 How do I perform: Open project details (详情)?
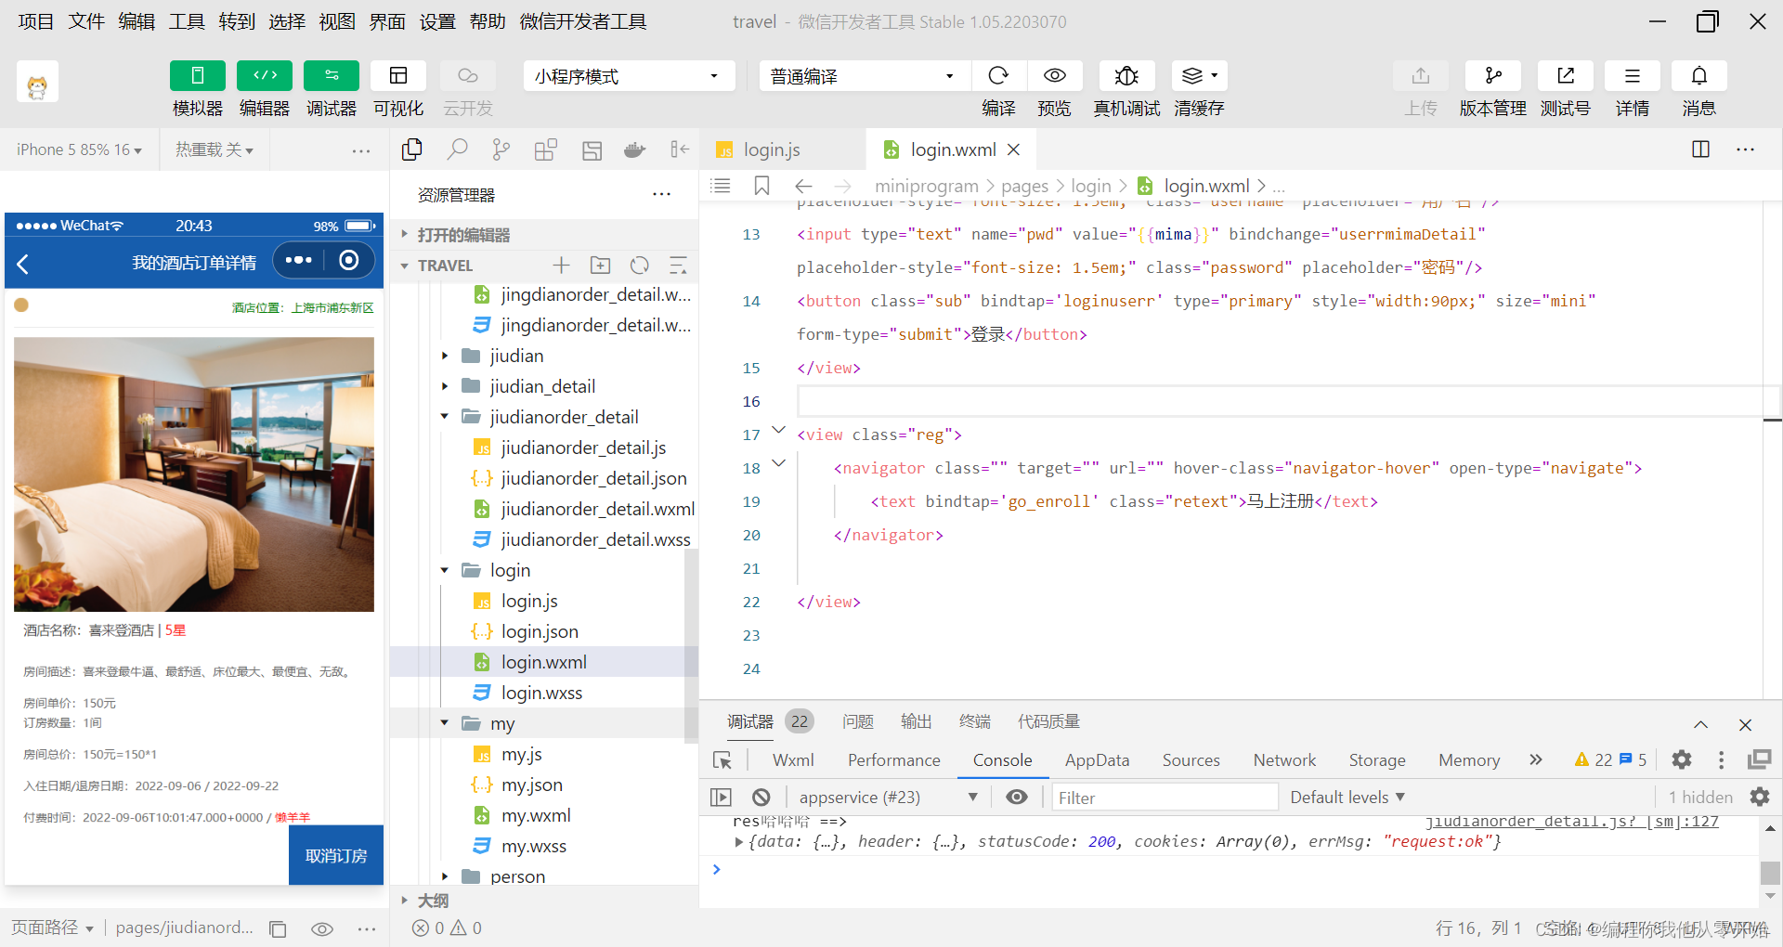pyautogui.click(x=1632, y=75)
